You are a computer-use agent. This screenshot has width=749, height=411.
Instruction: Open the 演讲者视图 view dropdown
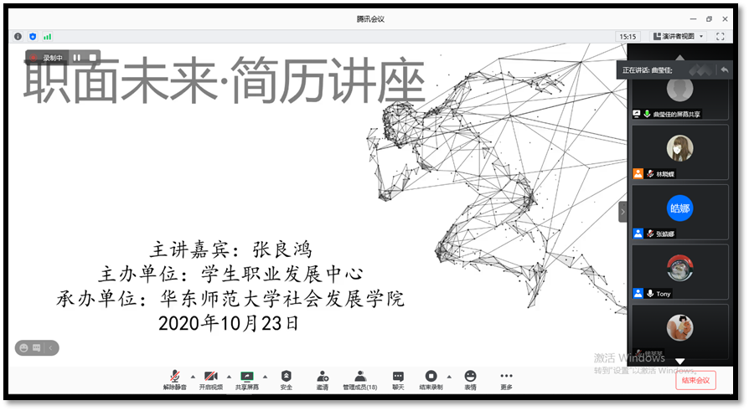point(678,37)
